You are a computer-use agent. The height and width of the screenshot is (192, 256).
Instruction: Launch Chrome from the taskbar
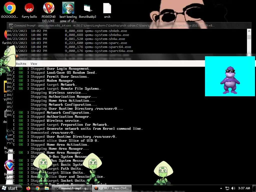coord(37,188)
